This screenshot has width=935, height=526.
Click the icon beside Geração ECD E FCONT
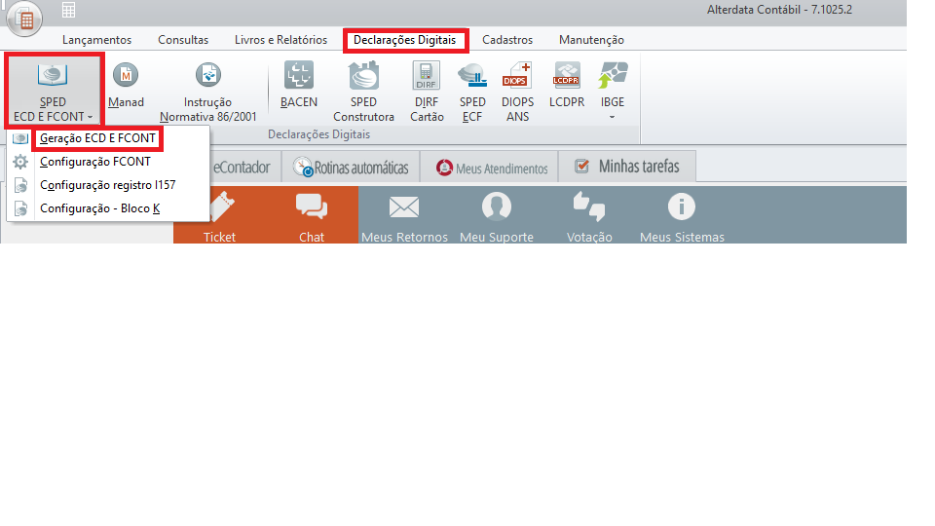(x=20, y=138)
